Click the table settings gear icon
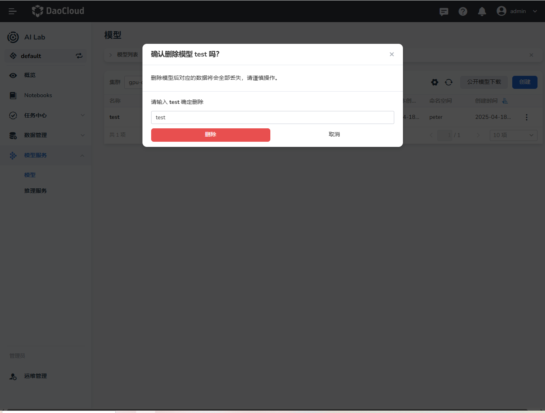This screenshot has height=413, width=545. point(435,82)
